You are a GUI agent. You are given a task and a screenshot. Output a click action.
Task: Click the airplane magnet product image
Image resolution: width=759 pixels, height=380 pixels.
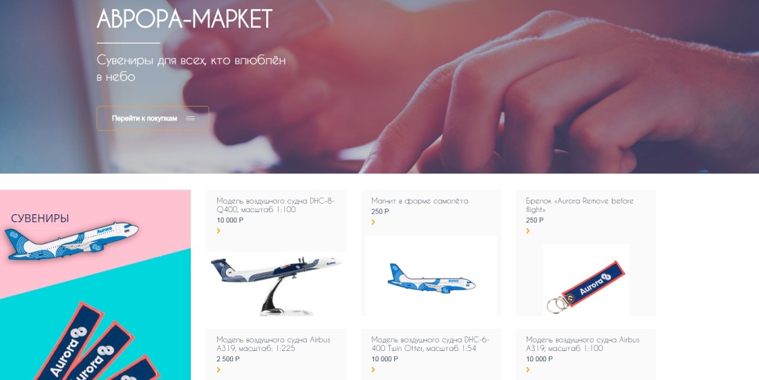point(431,278)
